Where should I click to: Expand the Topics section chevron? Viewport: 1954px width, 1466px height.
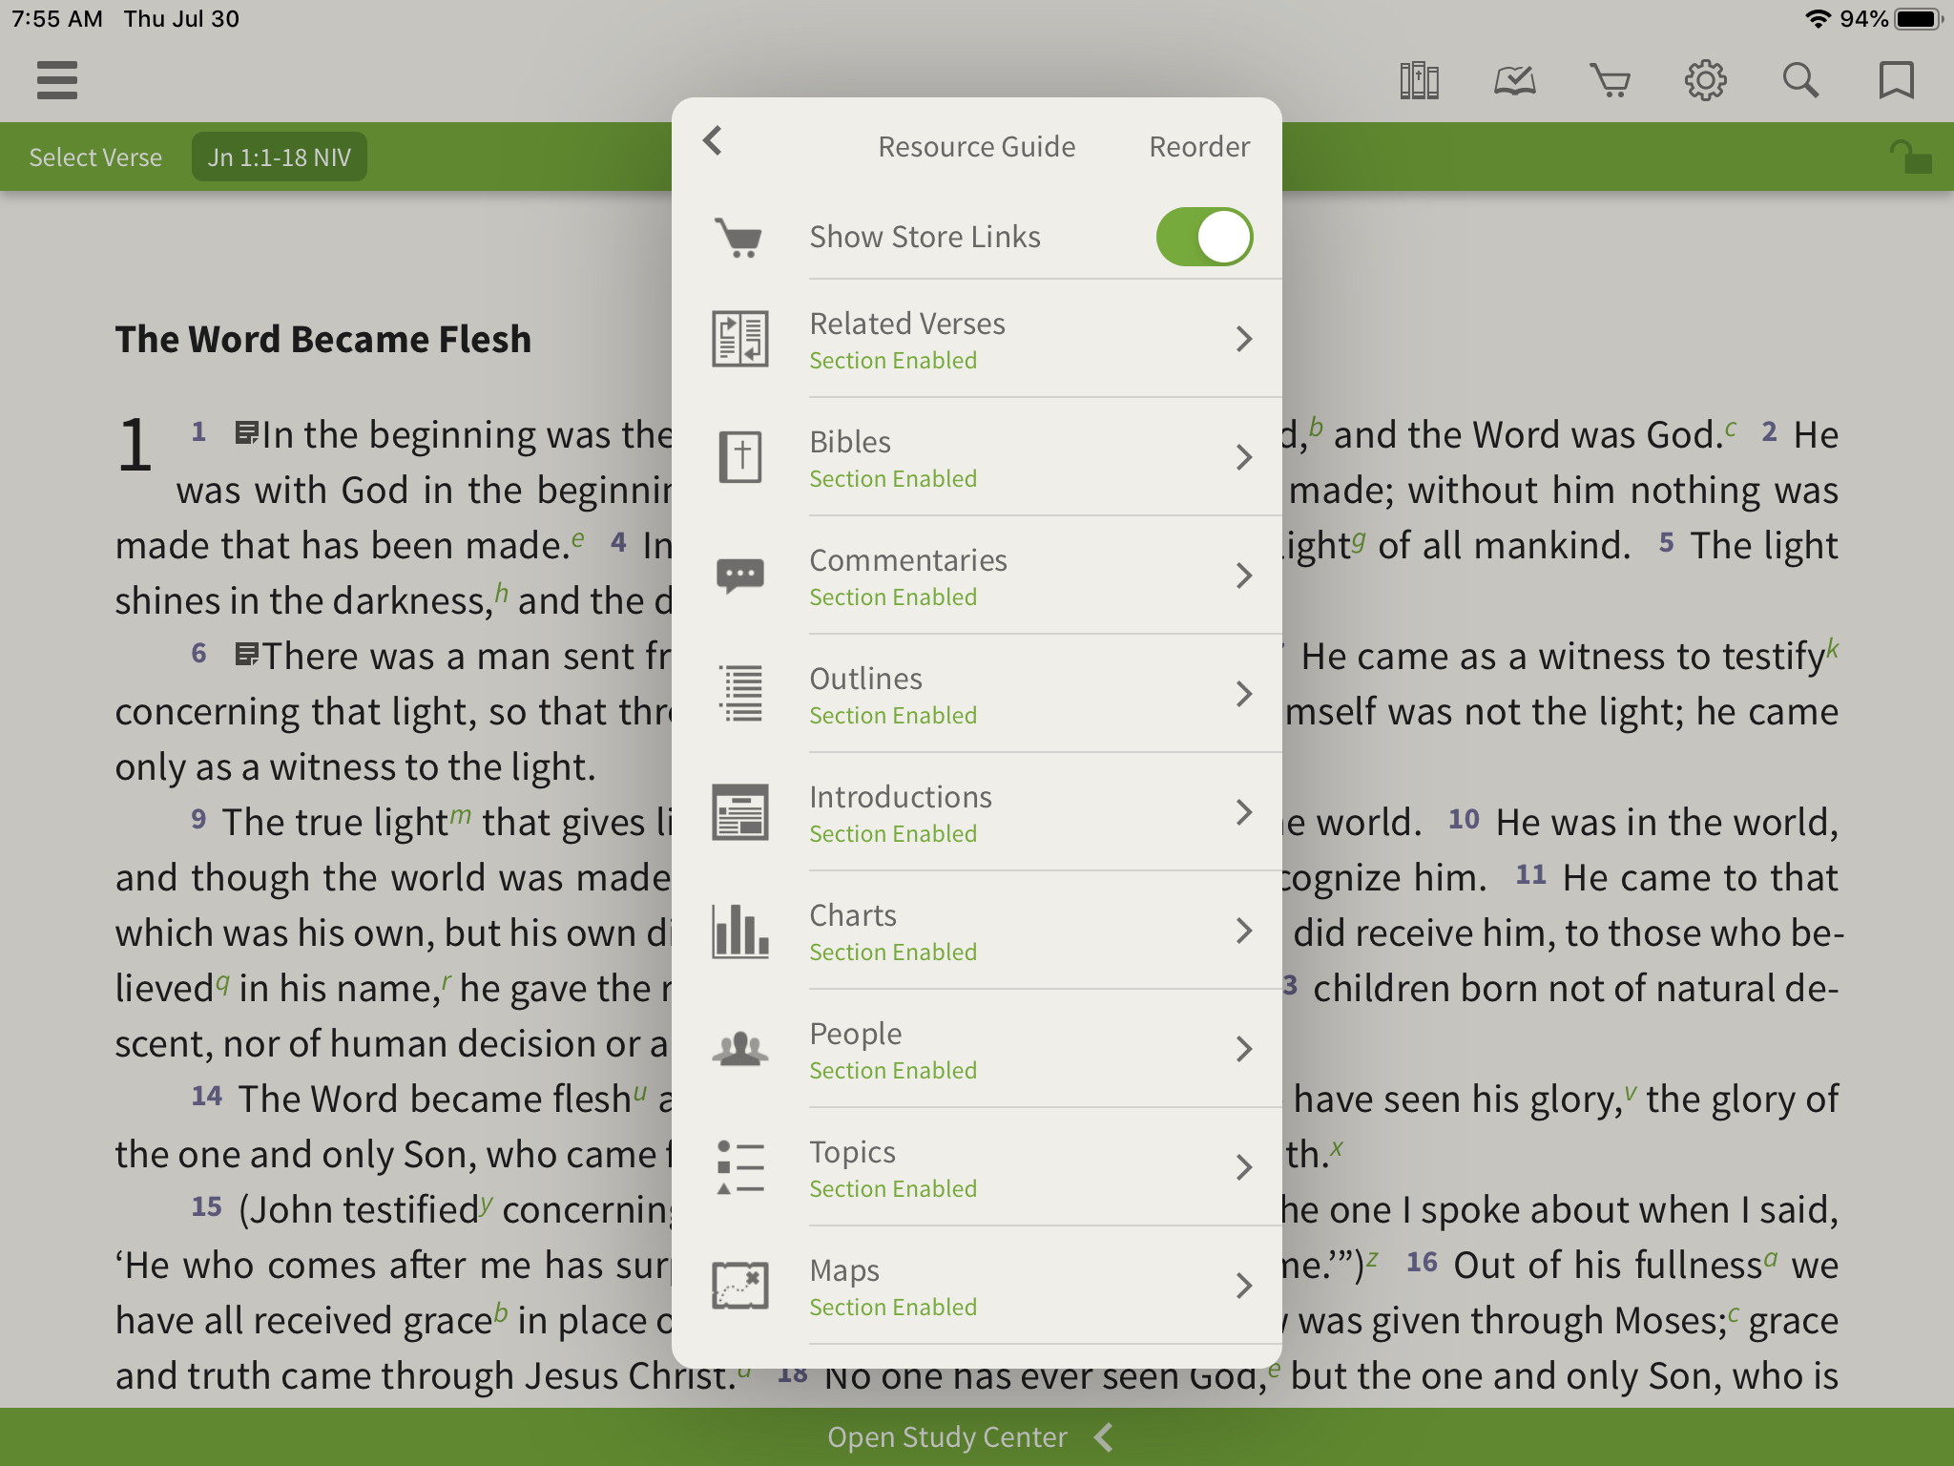[x=1245, y=1167]
